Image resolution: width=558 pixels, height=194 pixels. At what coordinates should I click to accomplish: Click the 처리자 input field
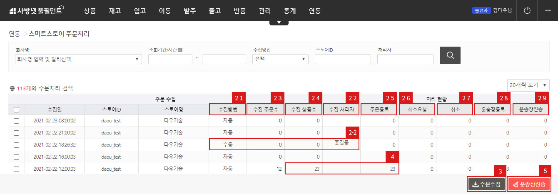(405, 59)
